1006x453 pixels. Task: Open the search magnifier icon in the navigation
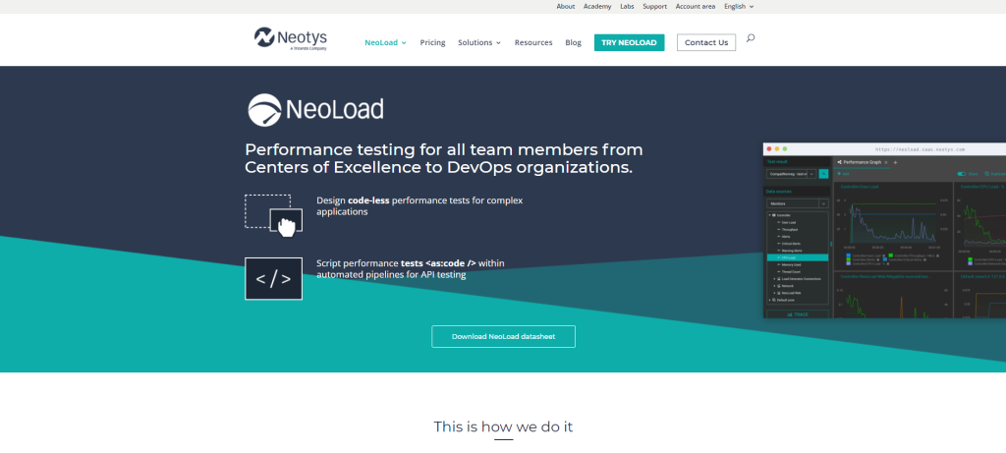click(750, 38)
